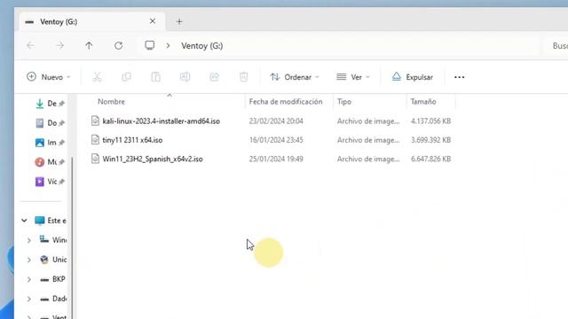Click the size 3.699.392 KB

click(430, 140)
